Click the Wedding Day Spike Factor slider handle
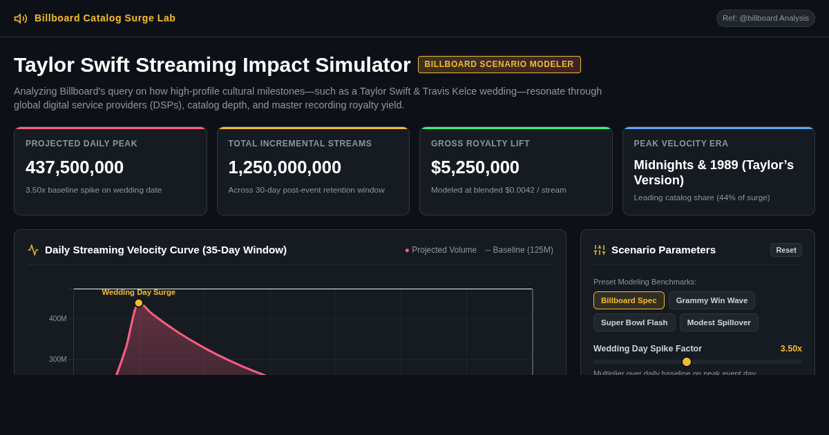Screen dimensions: 829x435 (687, 362)
